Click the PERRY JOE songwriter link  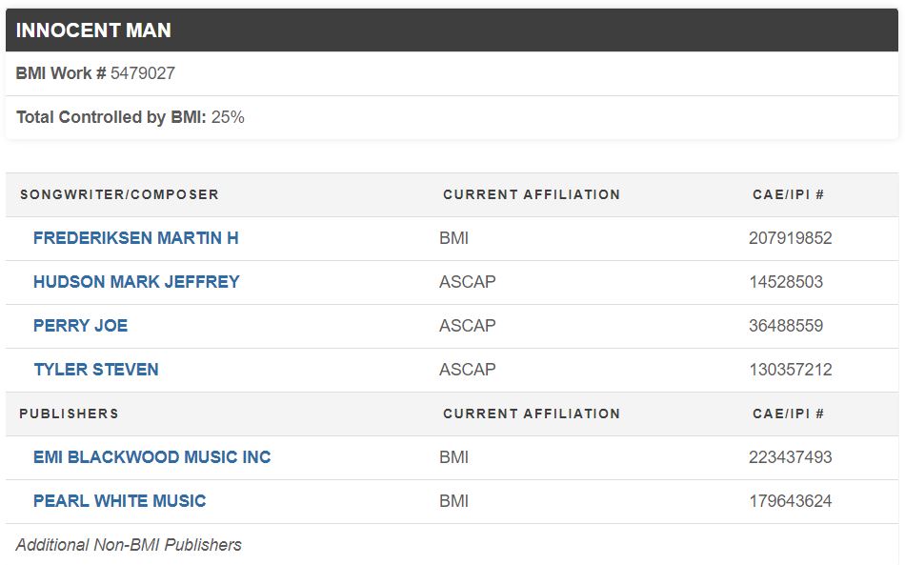tap(80, 326)
